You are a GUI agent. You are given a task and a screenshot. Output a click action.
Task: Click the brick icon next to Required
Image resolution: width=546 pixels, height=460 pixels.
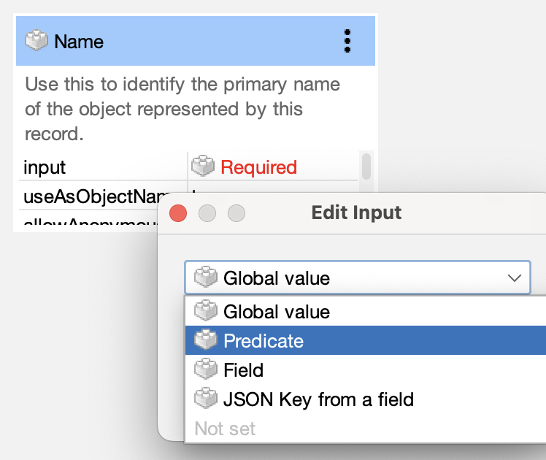pyautogui.click(x=203, y=166)
